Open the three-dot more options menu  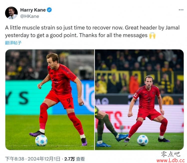click(181, 10)
